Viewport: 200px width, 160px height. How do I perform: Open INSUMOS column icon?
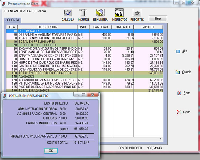83,12
